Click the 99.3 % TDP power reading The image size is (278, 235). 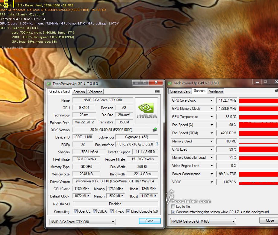point(227,174)
